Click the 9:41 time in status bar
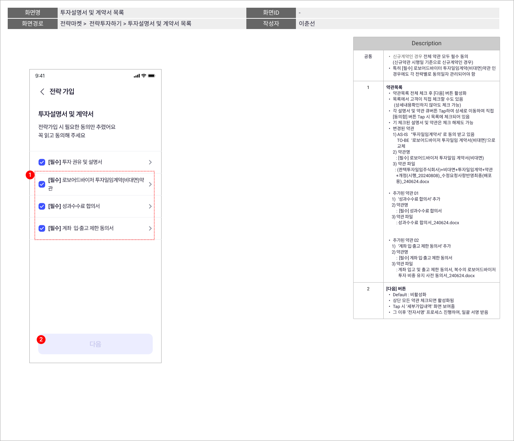The width and height of the screenshot is (514, 441). tap(40, 76)
